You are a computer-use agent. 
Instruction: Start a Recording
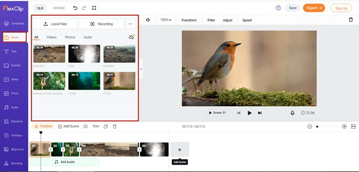point(101,24)
